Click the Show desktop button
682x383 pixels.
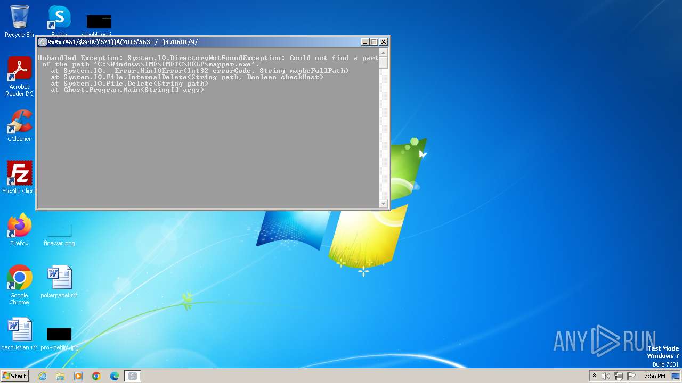[x=676, y=376]
